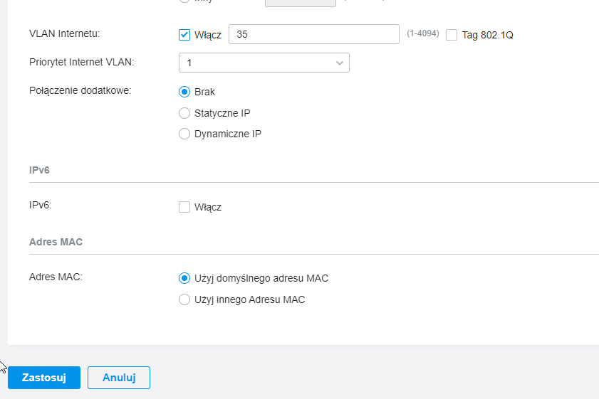Select Użyj domyślnego adresu MAC
The height and width of the screenshot is (399, 599).
184,278
